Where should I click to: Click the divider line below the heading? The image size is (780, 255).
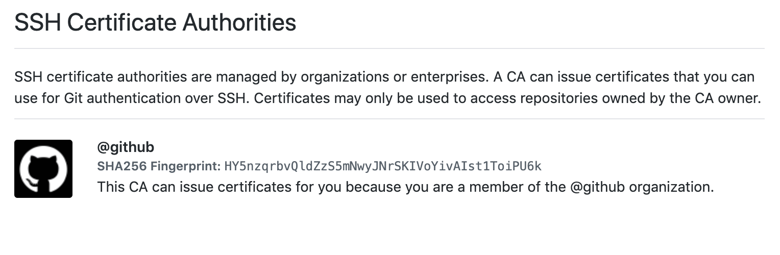(389, 48)
